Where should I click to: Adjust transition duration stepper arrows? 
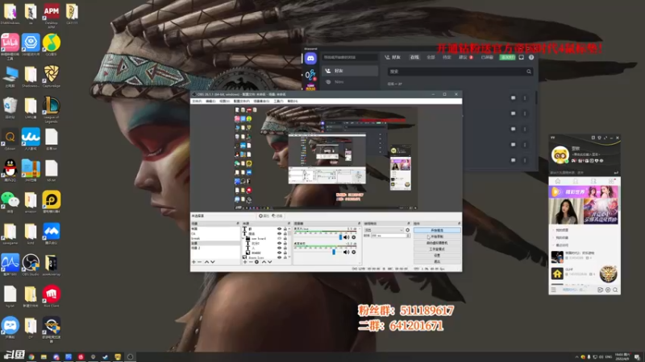[409, 236]
